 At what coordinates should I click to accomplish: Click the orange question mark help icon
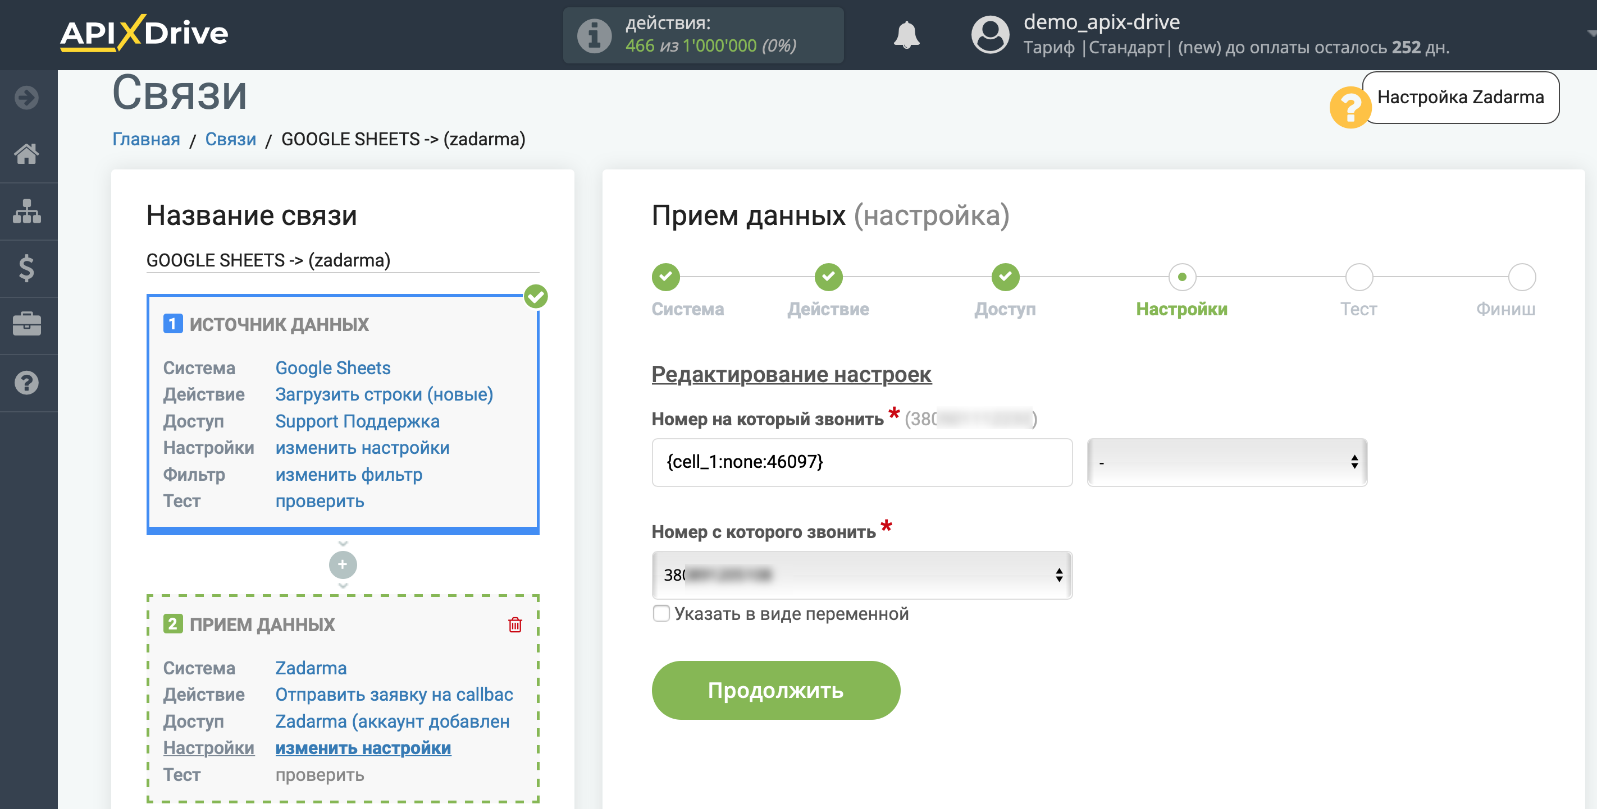pos(1349,108)
